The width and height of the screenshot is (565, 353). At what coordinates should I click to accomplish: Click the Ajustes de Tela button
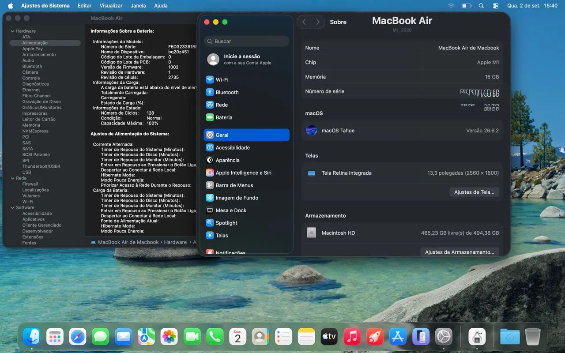pos(474,192)
